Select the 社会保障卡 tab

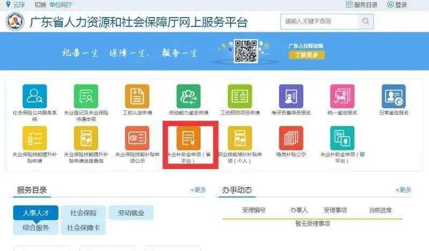point(83,227)
